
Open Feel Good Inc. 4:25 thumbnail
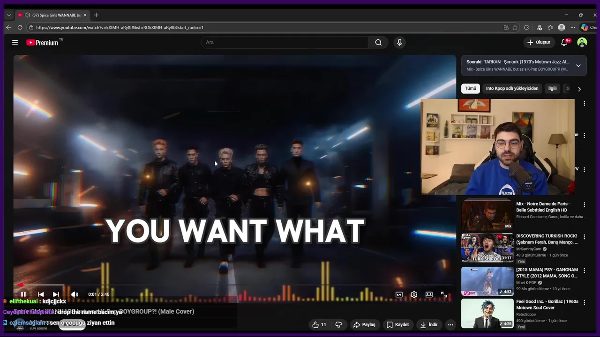[487, 314]
